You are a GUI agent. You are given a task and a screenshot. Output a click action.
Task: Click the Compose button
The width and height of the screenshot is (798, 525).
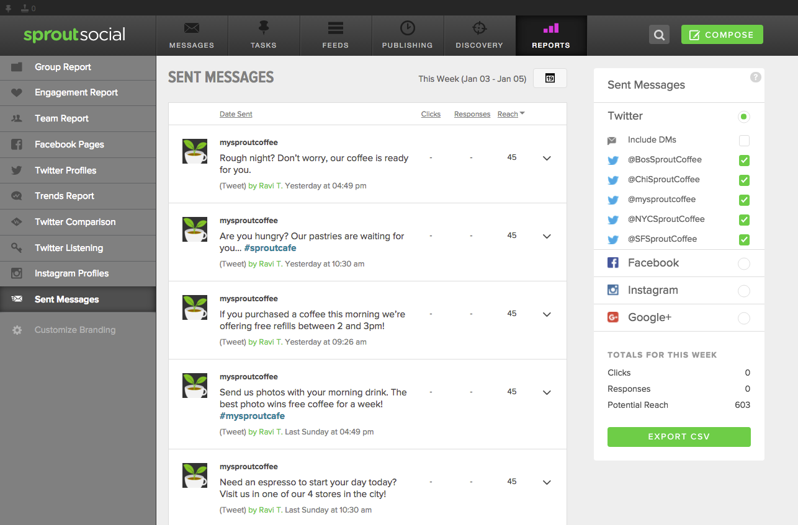(x=722, y=35)
